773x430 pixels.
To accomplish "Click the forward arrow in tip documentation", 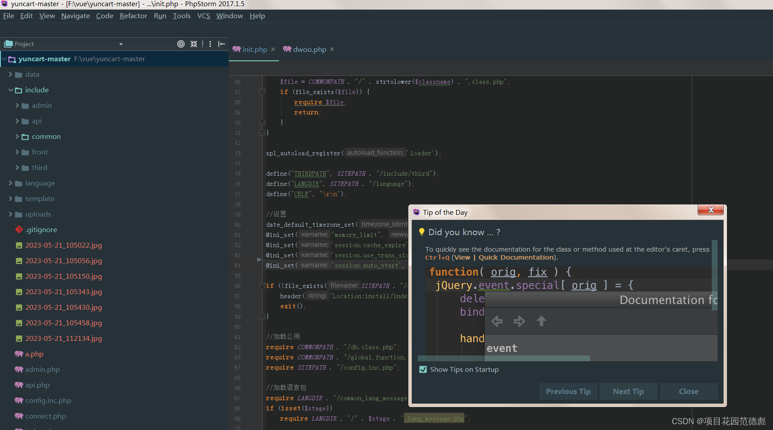I will coord(519,321).
